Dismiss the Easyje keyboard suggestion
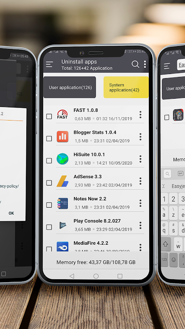The image size is (185, 329). pyautogui.click(x=164, y=186)
